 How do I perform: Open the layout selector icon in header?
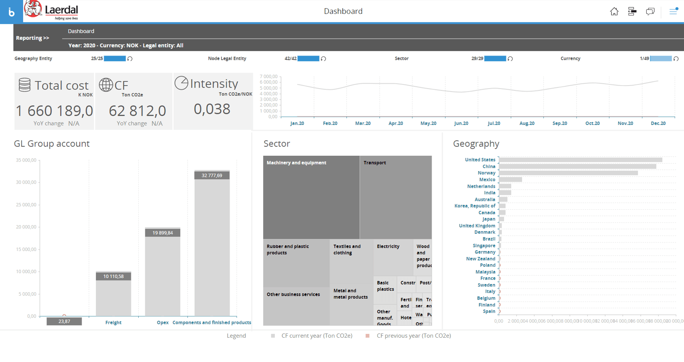[x=632, y=12]
